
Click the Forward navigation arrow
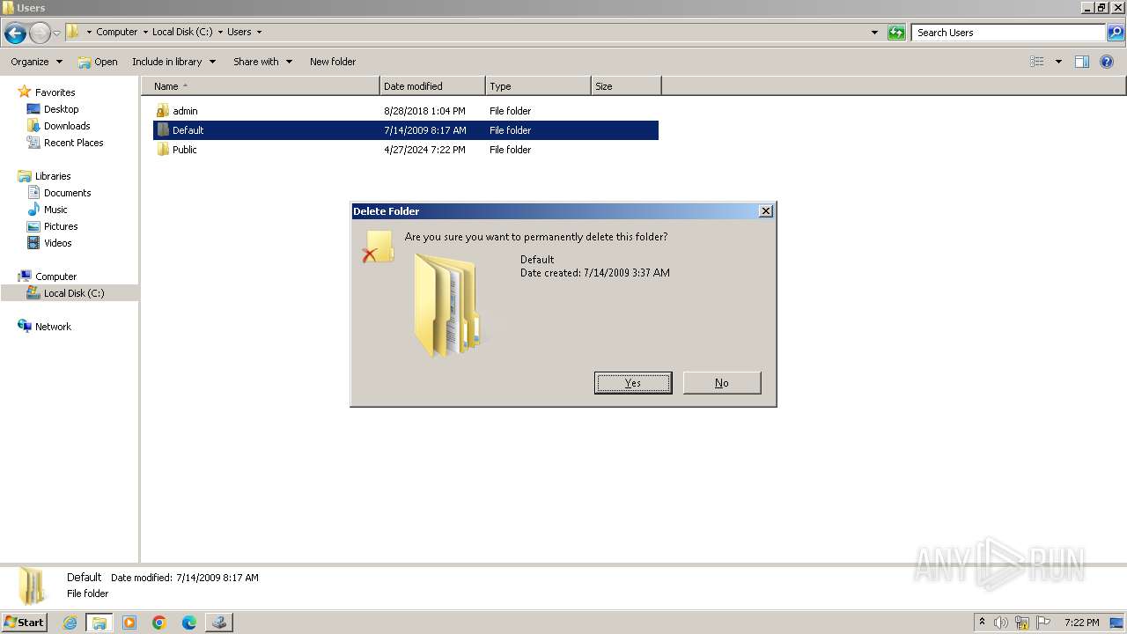(x=40, y=33)
